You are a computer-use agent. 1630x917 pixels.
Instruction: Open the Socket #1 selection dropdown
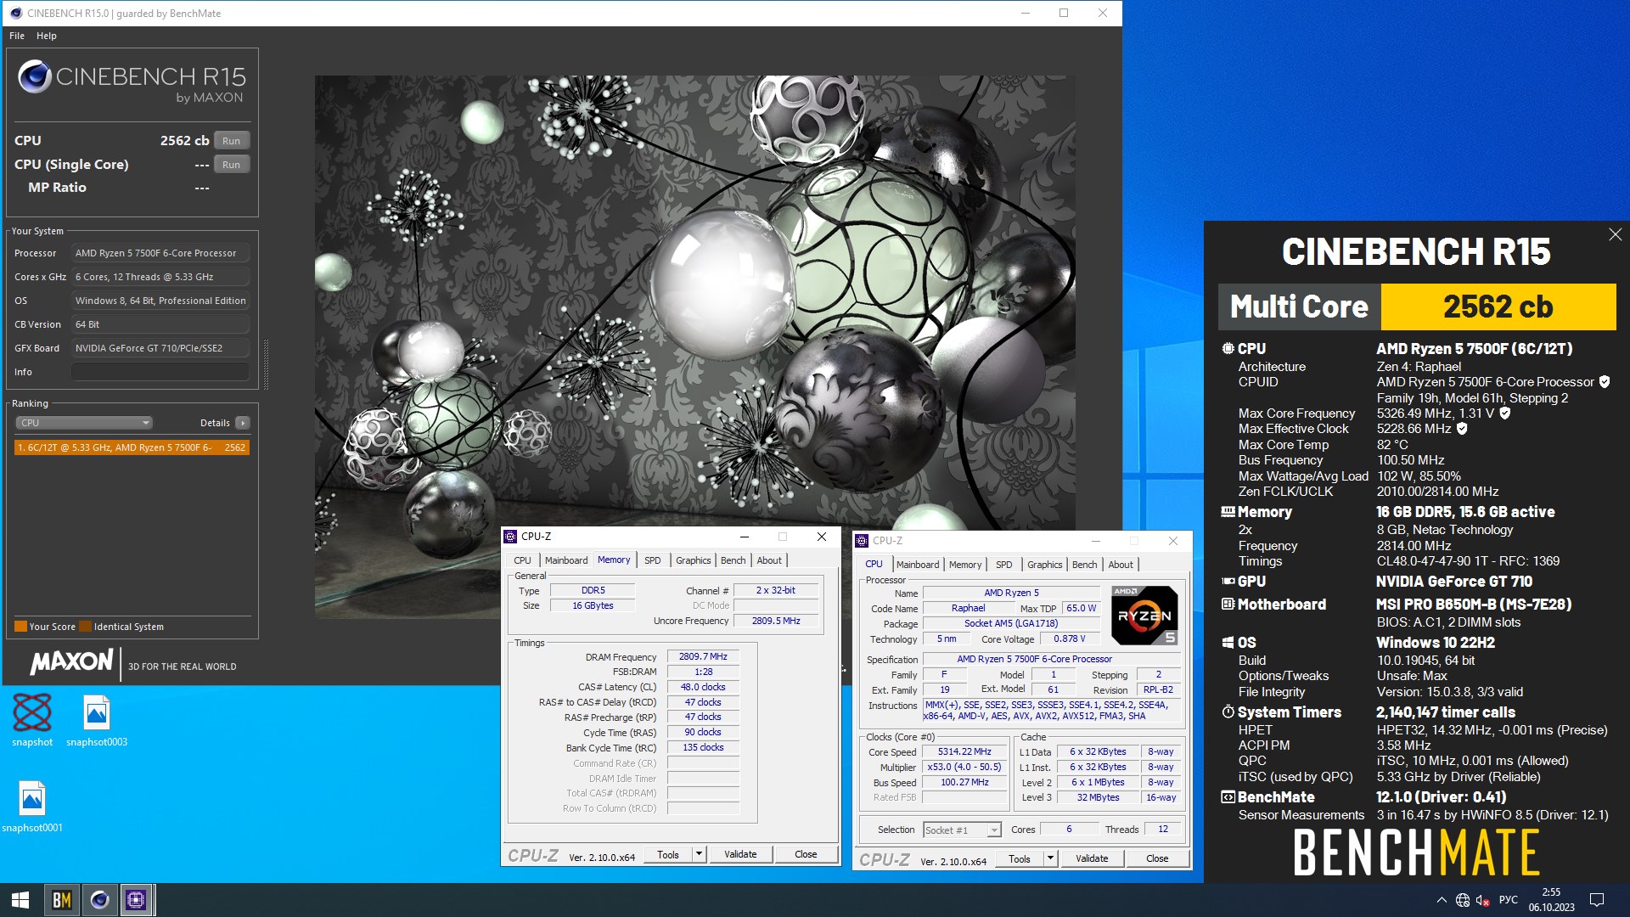click(963, 830)
